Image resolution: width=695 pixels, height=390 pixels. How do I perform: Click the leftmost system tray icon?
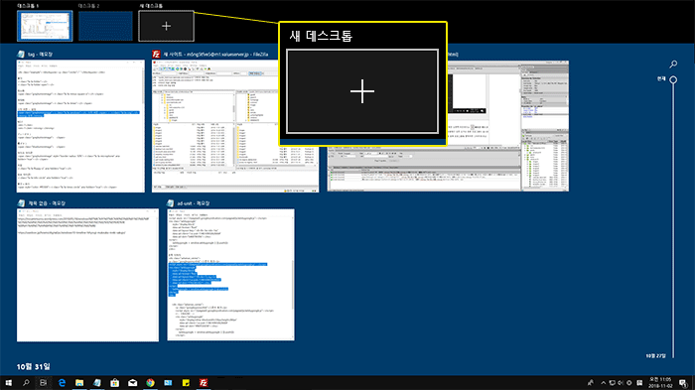591,382
